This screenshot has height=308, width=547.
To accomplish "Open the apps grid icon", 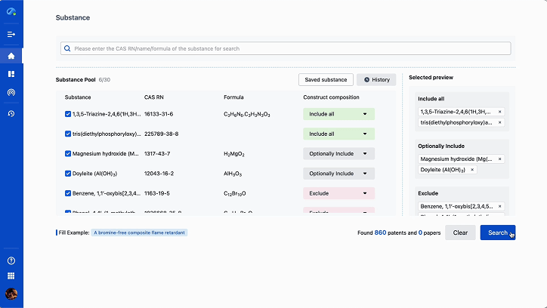I will click(11, 276).
